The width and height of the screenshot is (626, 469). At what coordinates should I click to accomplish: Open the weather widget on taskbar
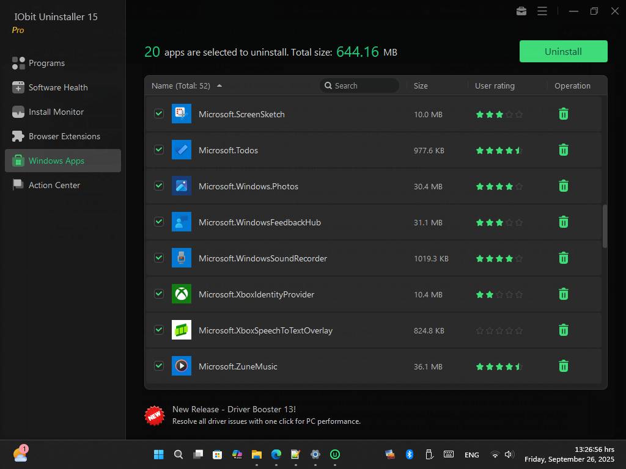point(20,454)
